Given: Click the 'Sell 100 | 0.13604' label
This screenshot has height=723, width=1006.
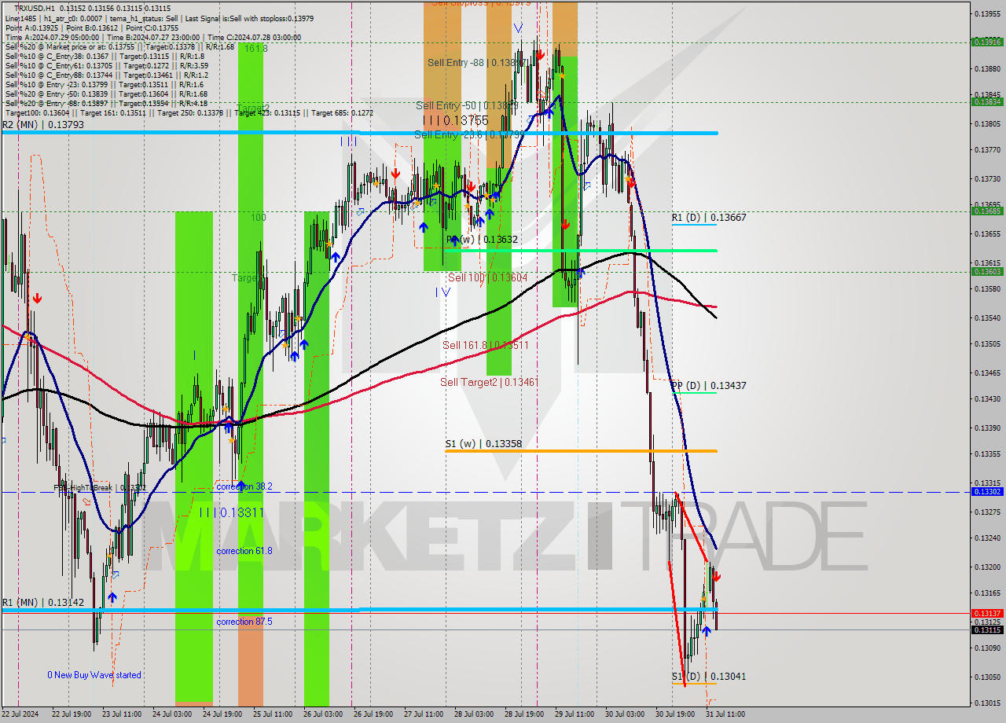Looking at the screenshot, I should (x=487, y=277).
